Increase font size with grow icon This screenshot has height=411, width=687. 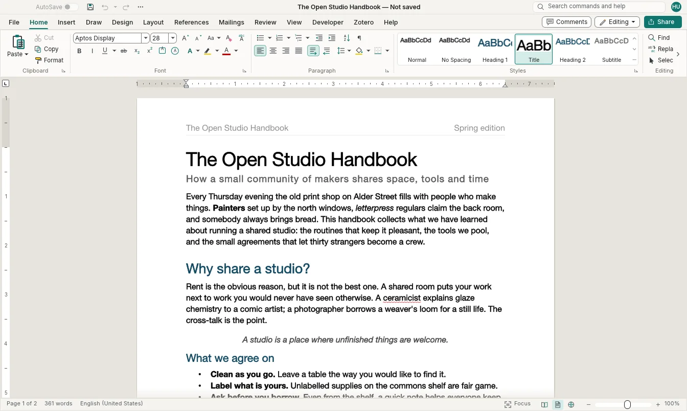coord(186,38)
